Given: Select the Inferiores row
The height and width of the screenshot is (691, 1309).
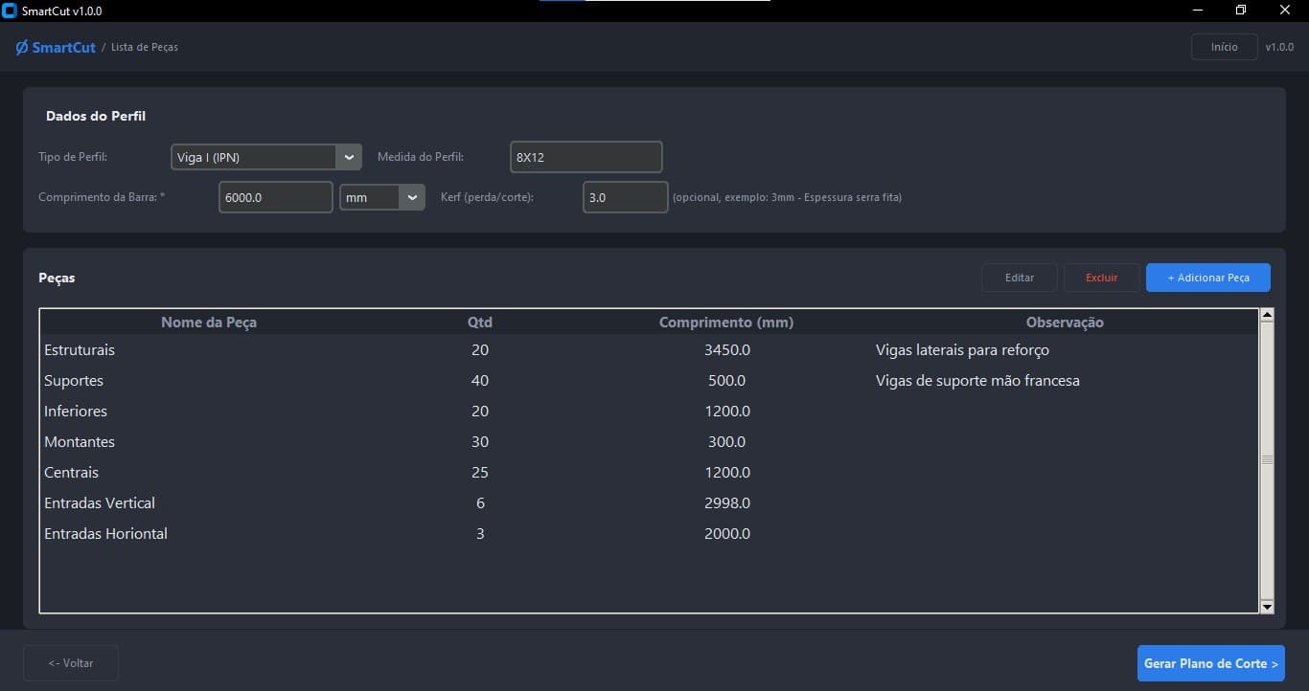Looking at the screenshot, I should click(649, 412).
